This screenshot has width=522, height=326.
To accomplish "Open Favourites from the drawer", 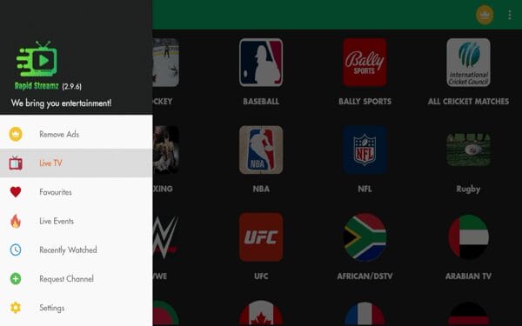I will click(x=77, y=192).
